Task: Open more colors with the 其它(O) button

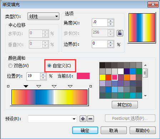Action: [x=125, y=105]
